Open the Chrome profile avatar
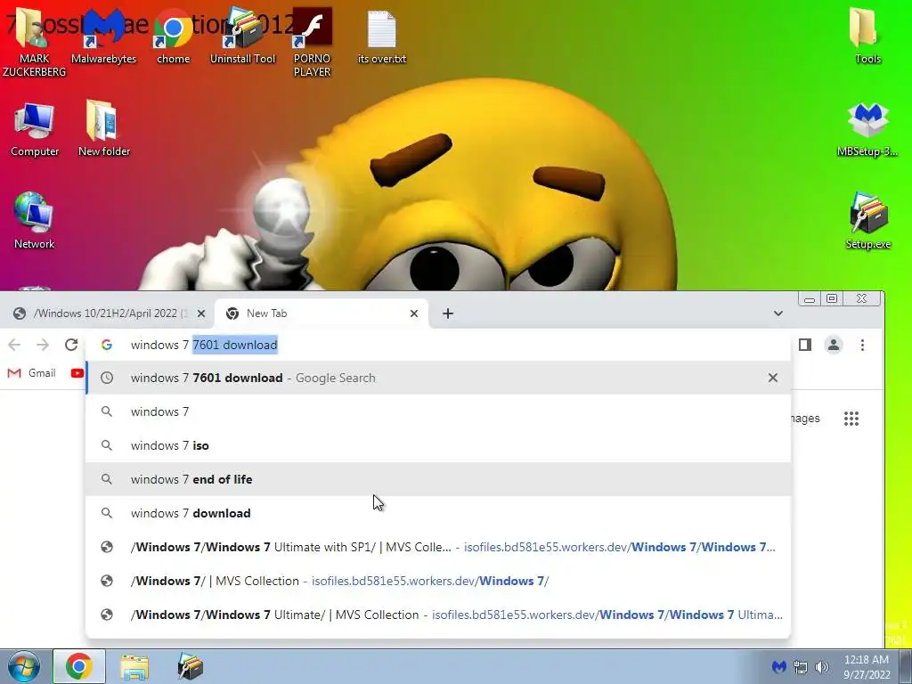The width and height of the screenshot is (912, 684). [834, 345]
